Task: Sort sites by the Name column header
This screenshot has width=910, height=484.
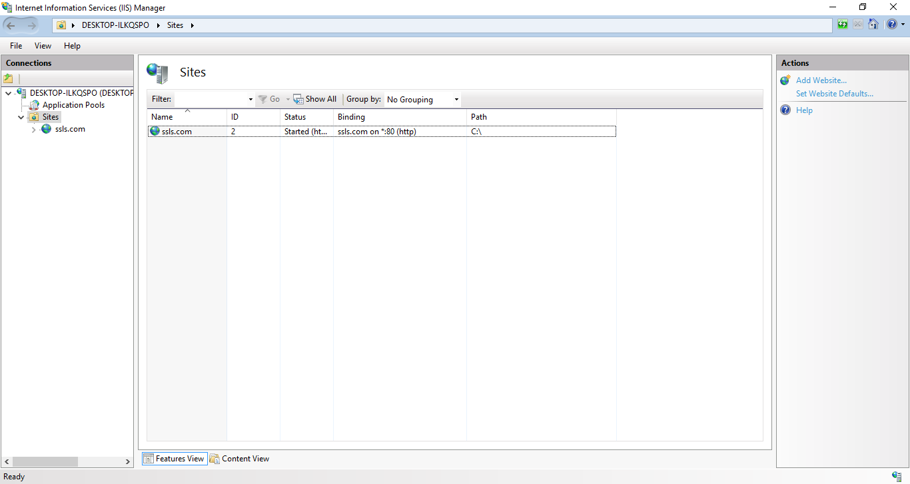Action: pos(187,116)
